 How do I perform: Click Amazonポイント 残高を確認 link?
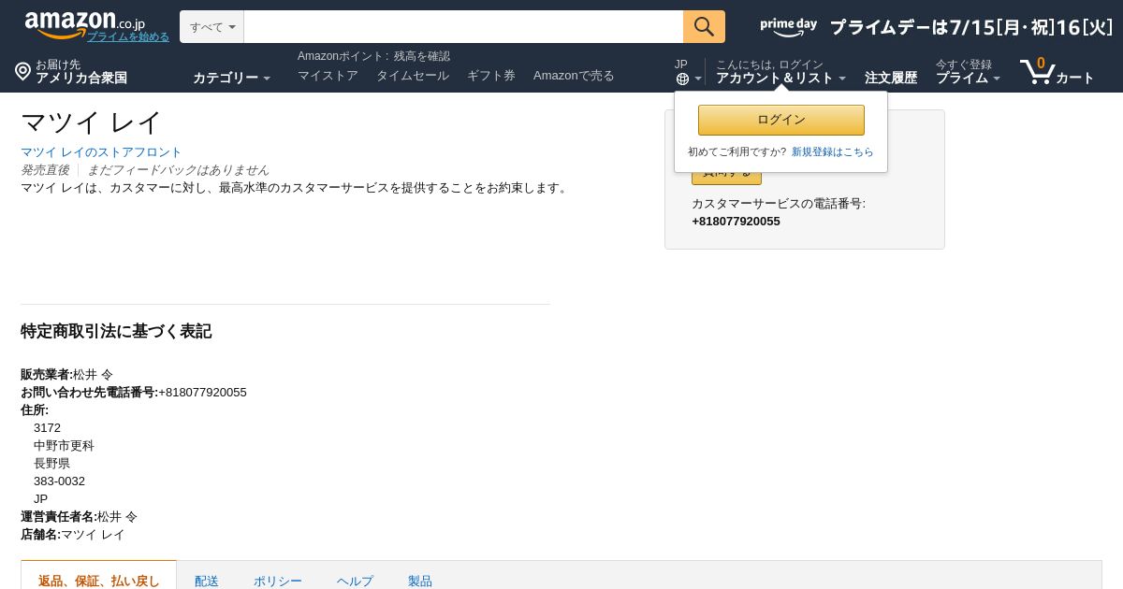pos(373,56)
